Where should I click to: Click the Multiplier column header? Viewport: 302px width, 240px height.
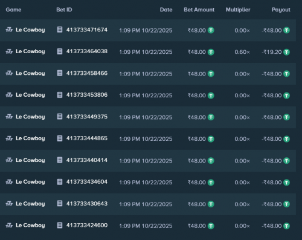pyautogui.click(x=238, y=10)
